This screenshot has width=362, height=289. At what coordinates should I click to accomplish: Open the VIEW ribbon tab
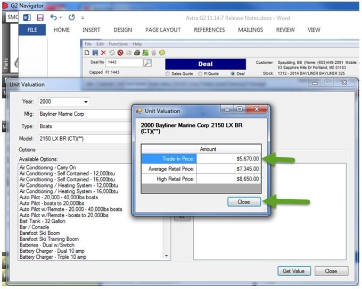314,30
